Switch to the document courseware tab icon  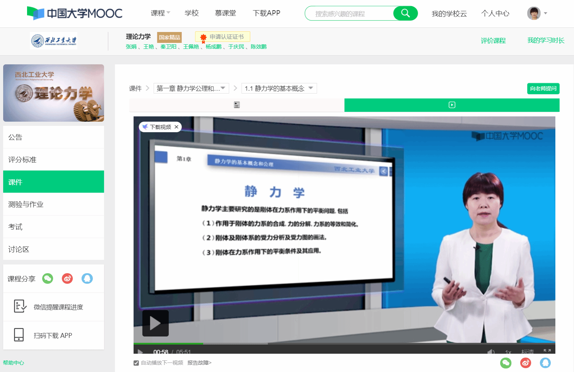[237, 105]
